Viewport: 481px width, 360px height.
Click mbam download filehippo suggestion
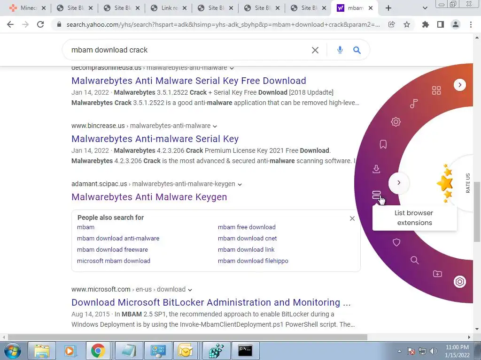[253, 261]
